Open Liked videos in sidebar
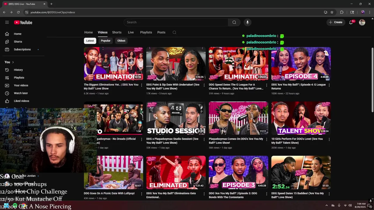 (x=21, y=101)
